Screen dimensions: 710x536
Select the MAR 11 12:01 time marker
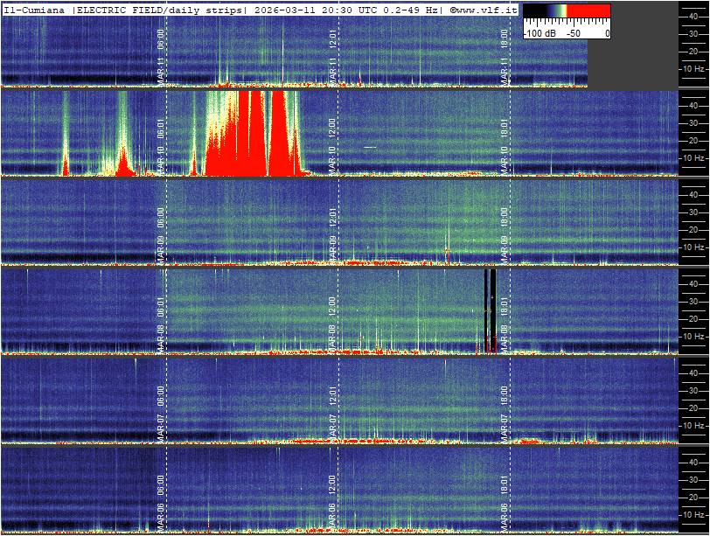tap(333, 56)
